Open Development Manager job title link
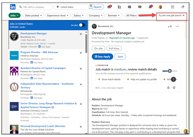 coord(34,33)
